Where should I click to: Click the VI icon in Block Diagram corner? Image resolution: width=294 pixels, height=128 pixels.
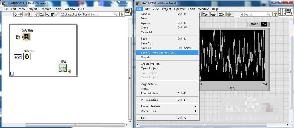[128, 12]
